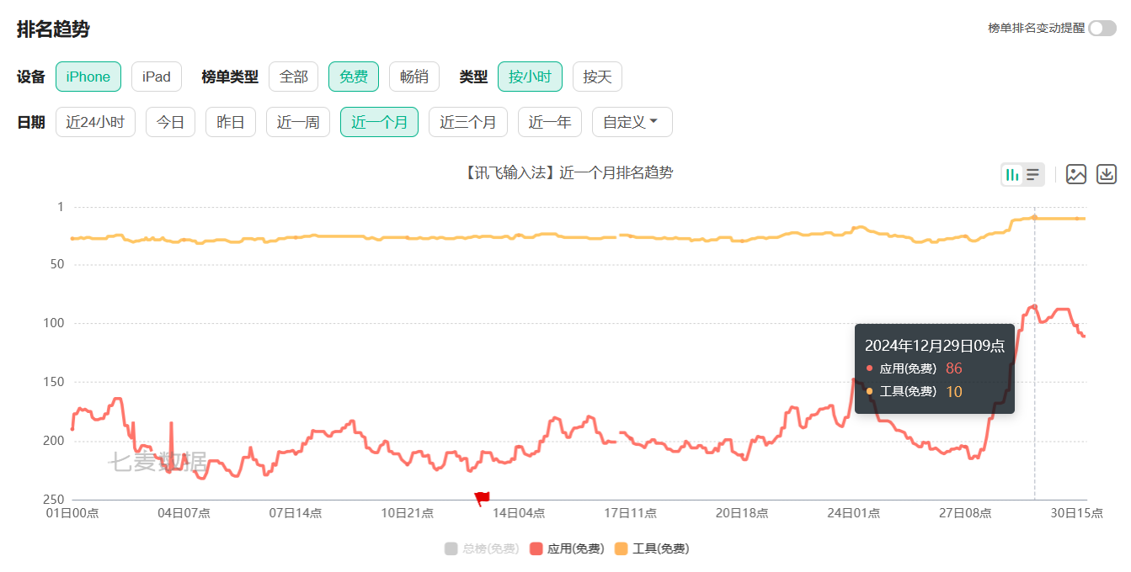Screen dimensions: 1131x572
Task: Click x-axis label 14日04点
Action: click(x=519, y=512)
